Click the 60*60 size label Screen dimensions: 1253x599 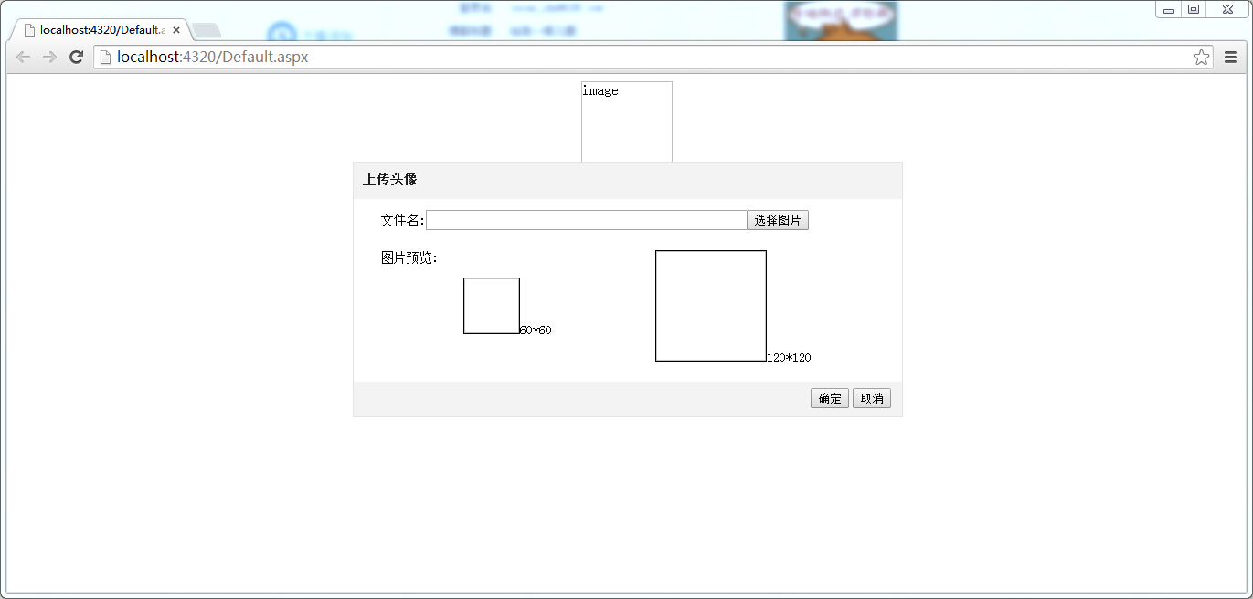click(x=536, y=331)
